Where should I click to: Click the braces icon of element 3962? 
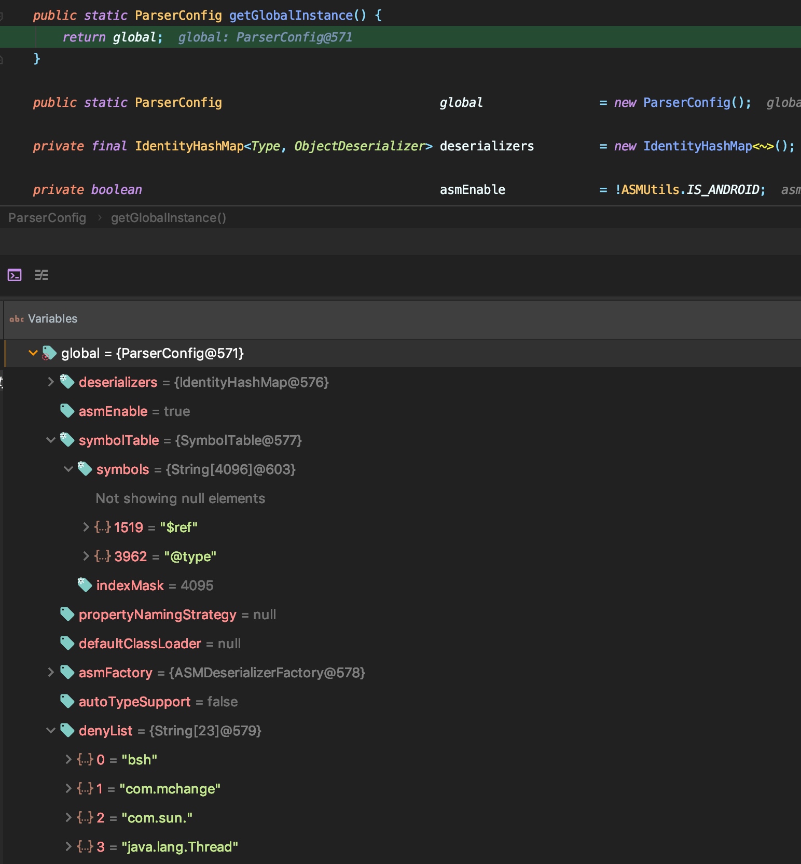103,556
